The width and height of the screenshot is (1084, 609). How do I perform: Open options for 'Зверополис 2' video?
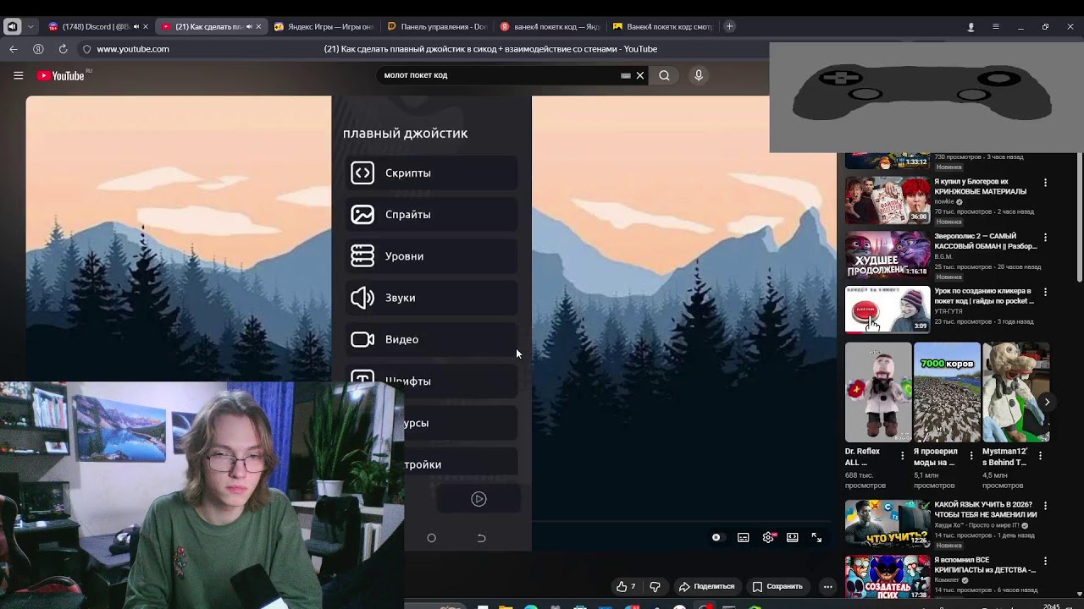tap(1045, 238)
